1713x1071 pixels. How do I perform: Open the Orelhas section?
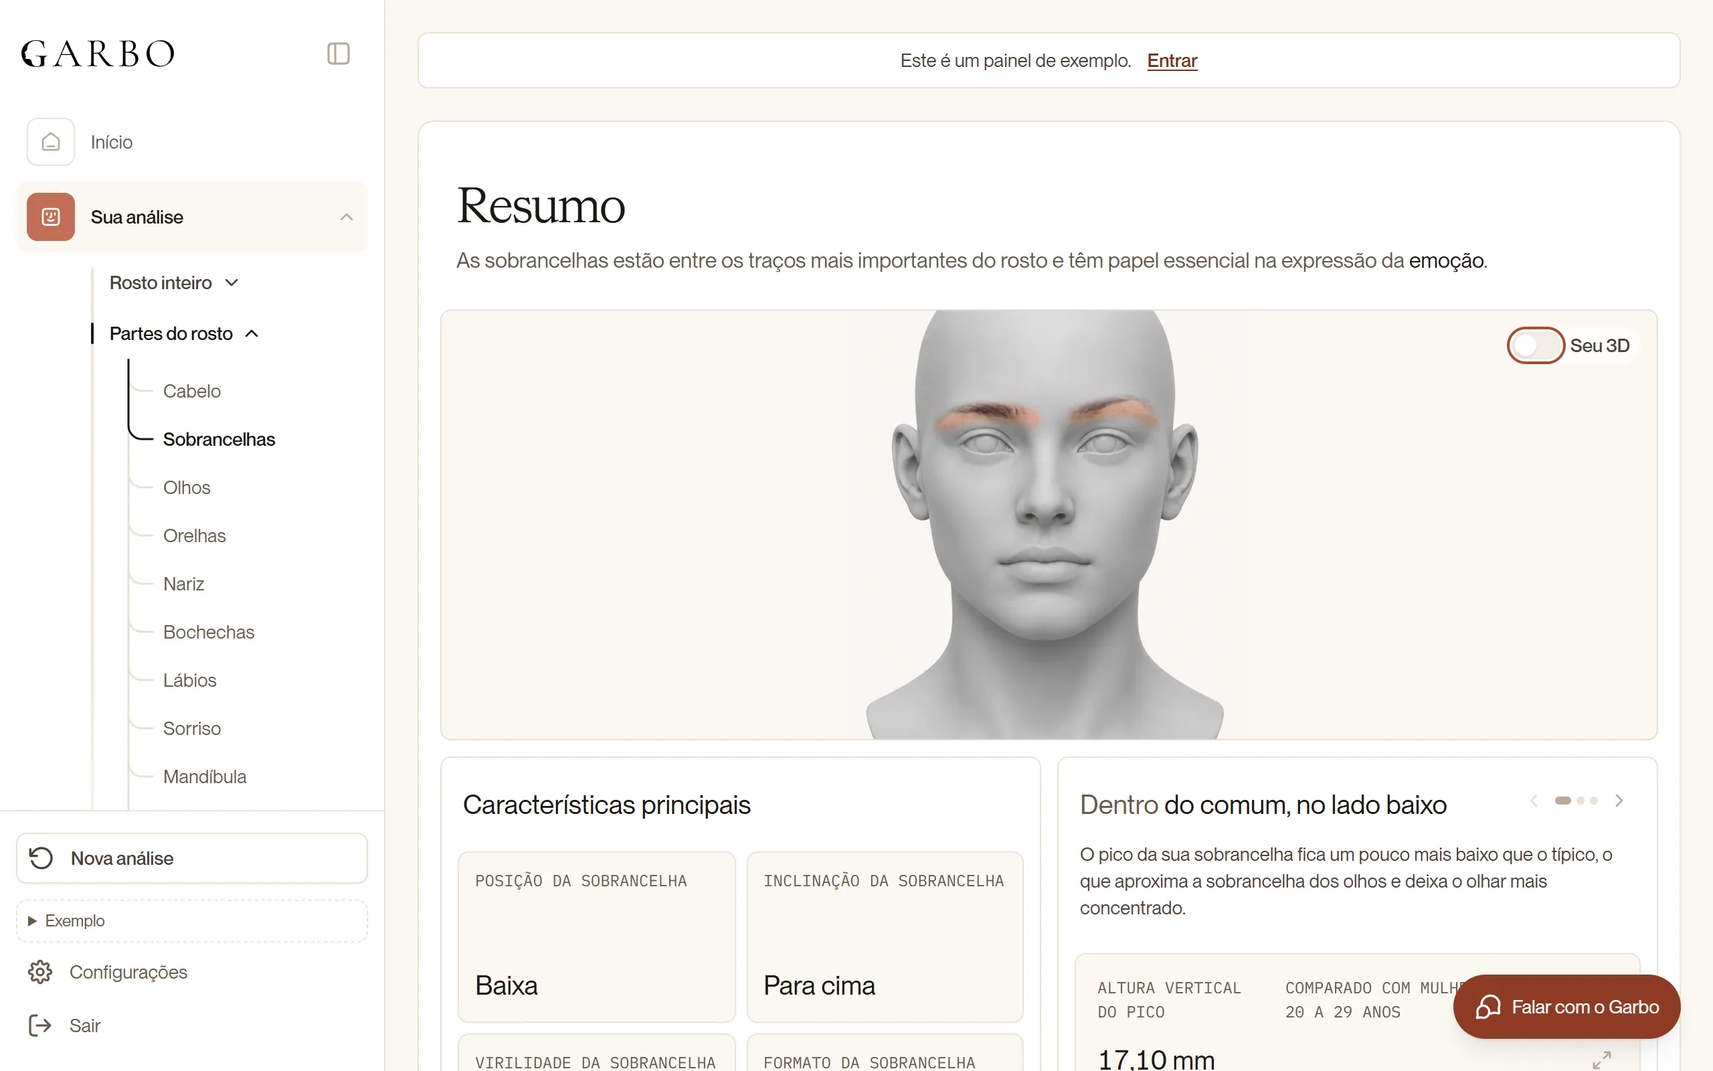coord(195,535)
